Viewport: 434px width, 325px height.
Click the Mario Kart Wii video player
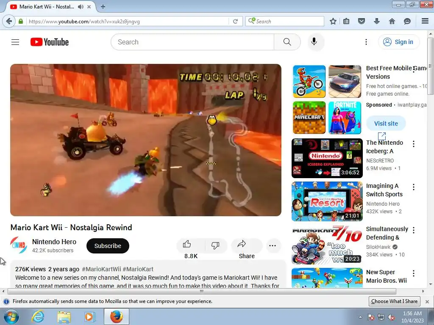point(146,140)
